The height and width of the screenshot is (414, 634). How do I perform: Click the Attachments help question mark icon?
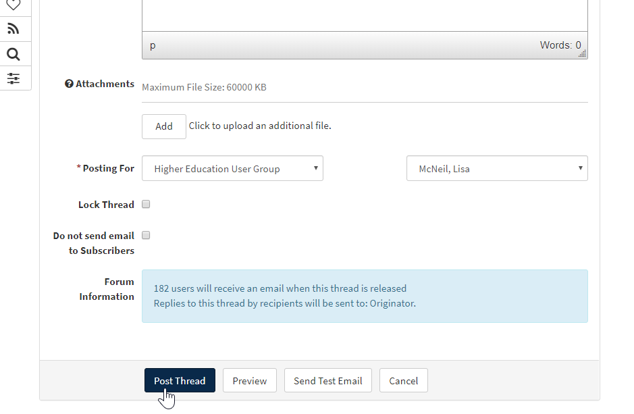(x=69, y=84)
